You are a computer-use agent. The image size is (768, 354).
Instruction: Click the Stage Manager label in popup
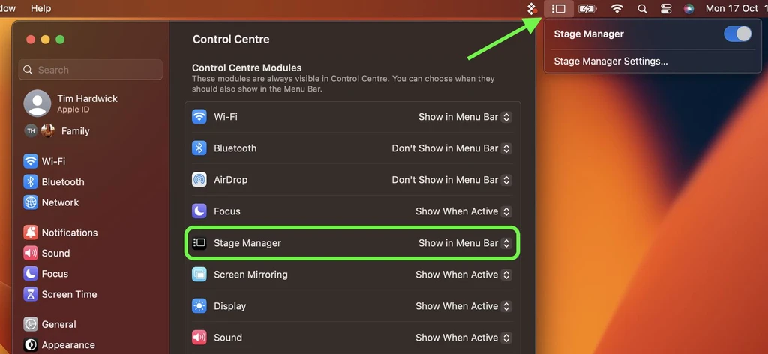[589, 34]
